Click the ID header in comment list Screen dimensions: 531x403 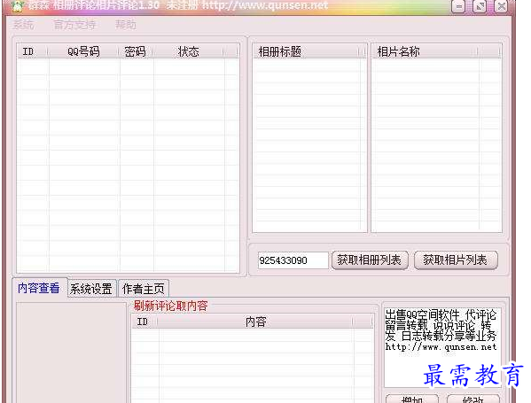tap(144, 322)
